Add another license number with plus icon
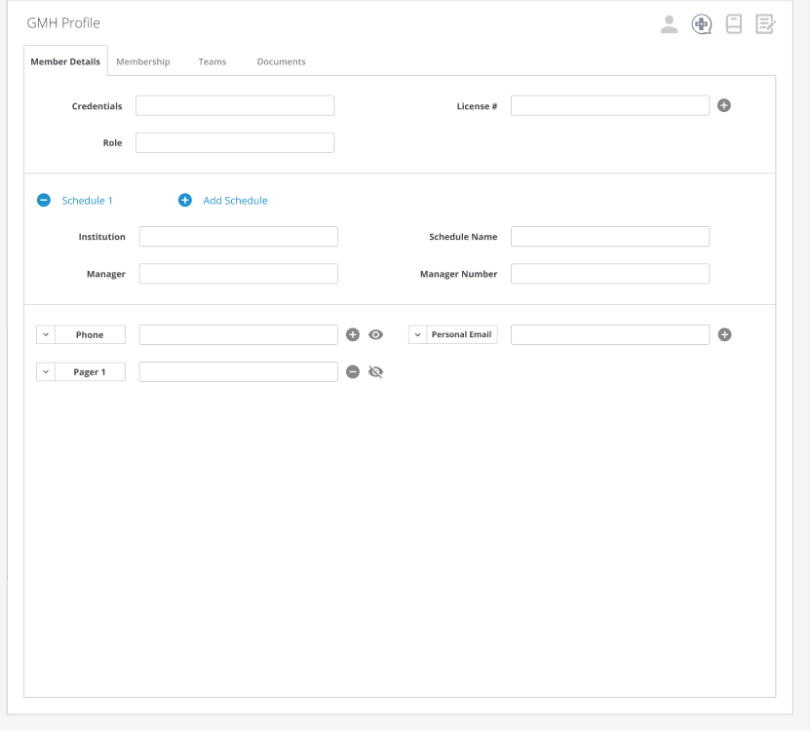The image size is (811, 731). tap(724, 105)
